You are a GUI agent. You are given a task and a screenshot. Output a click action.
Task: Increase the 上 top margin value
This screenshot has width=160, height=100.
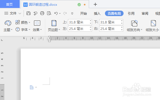(90, 21)
